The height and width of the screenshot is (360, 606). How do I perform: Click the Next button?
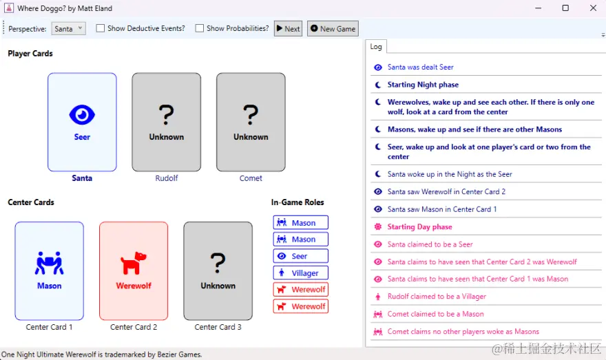[x=288, y=29]
